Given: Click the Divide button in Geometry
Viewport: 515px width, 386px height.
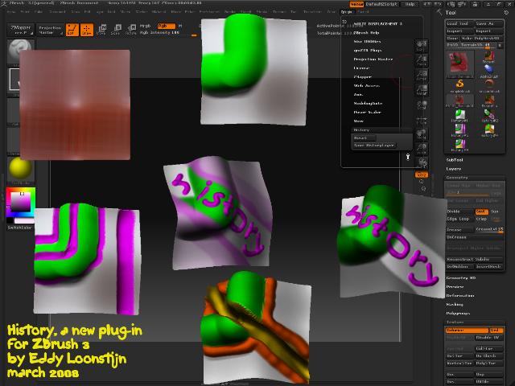Looking at the screenshot, I should (459, 211).
